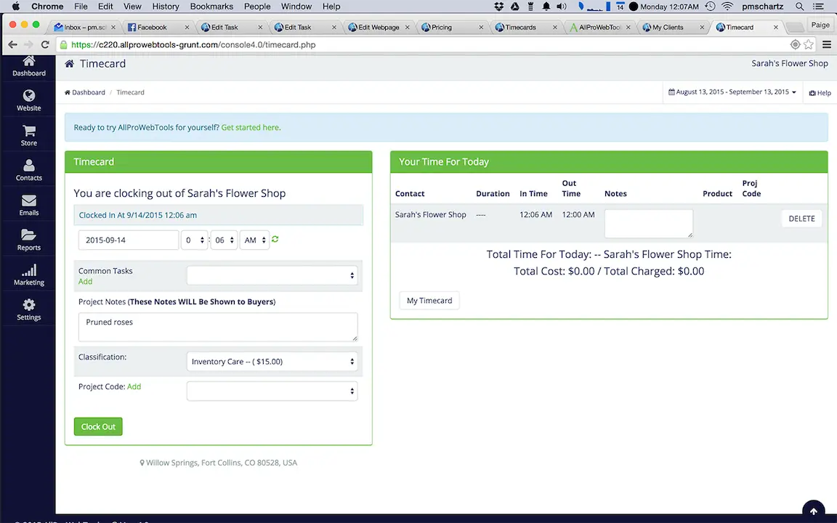Open the Dropbox menu bar icon
Image resolution: width=837 pixels, height=523 pixels.
point(498,7)
